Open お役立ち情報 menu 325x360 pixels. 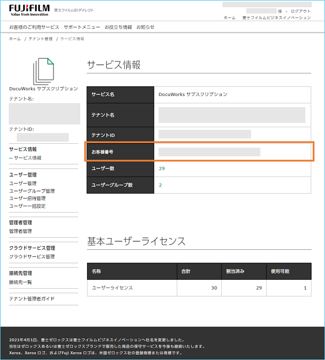click(118, 27)
